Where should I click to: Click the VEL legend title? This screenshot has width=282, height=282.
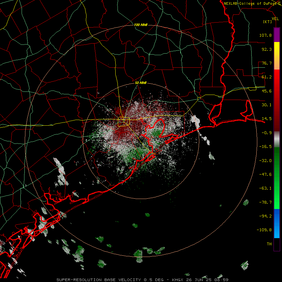click(275, 19)
